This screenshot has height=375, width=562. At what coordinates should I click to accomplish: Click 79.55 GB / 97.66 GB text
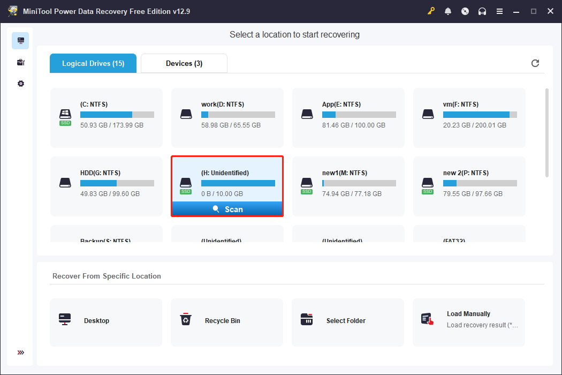tap(473, 194)
